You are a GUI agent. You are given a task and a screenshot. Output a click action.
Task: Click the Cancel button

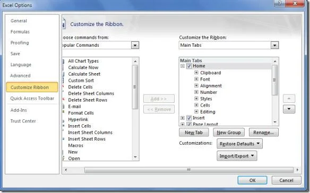tap(286, 180)
